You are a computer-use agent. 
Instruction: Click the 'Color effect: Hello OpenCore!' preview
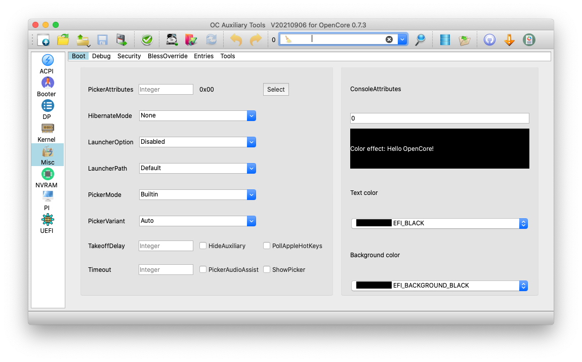[x=439, y=148]
